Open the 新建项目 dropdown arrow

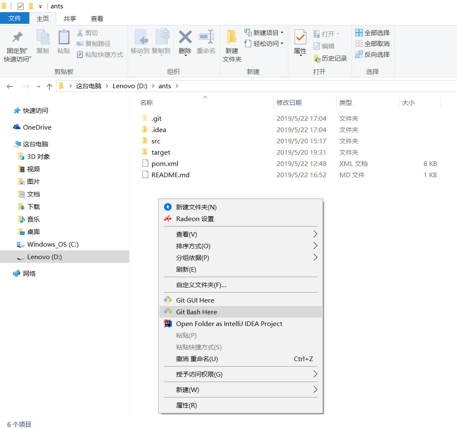pos(282,32)
